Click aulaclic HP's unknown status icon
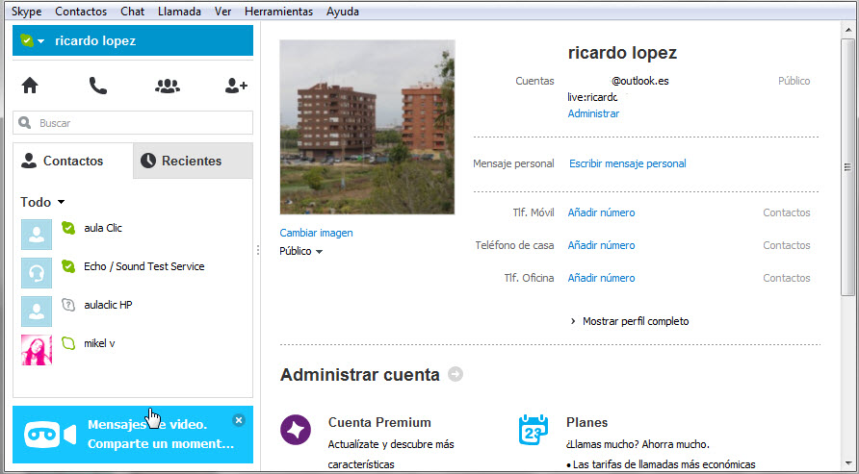Screen dimensions: 859x474 point(68,305)
